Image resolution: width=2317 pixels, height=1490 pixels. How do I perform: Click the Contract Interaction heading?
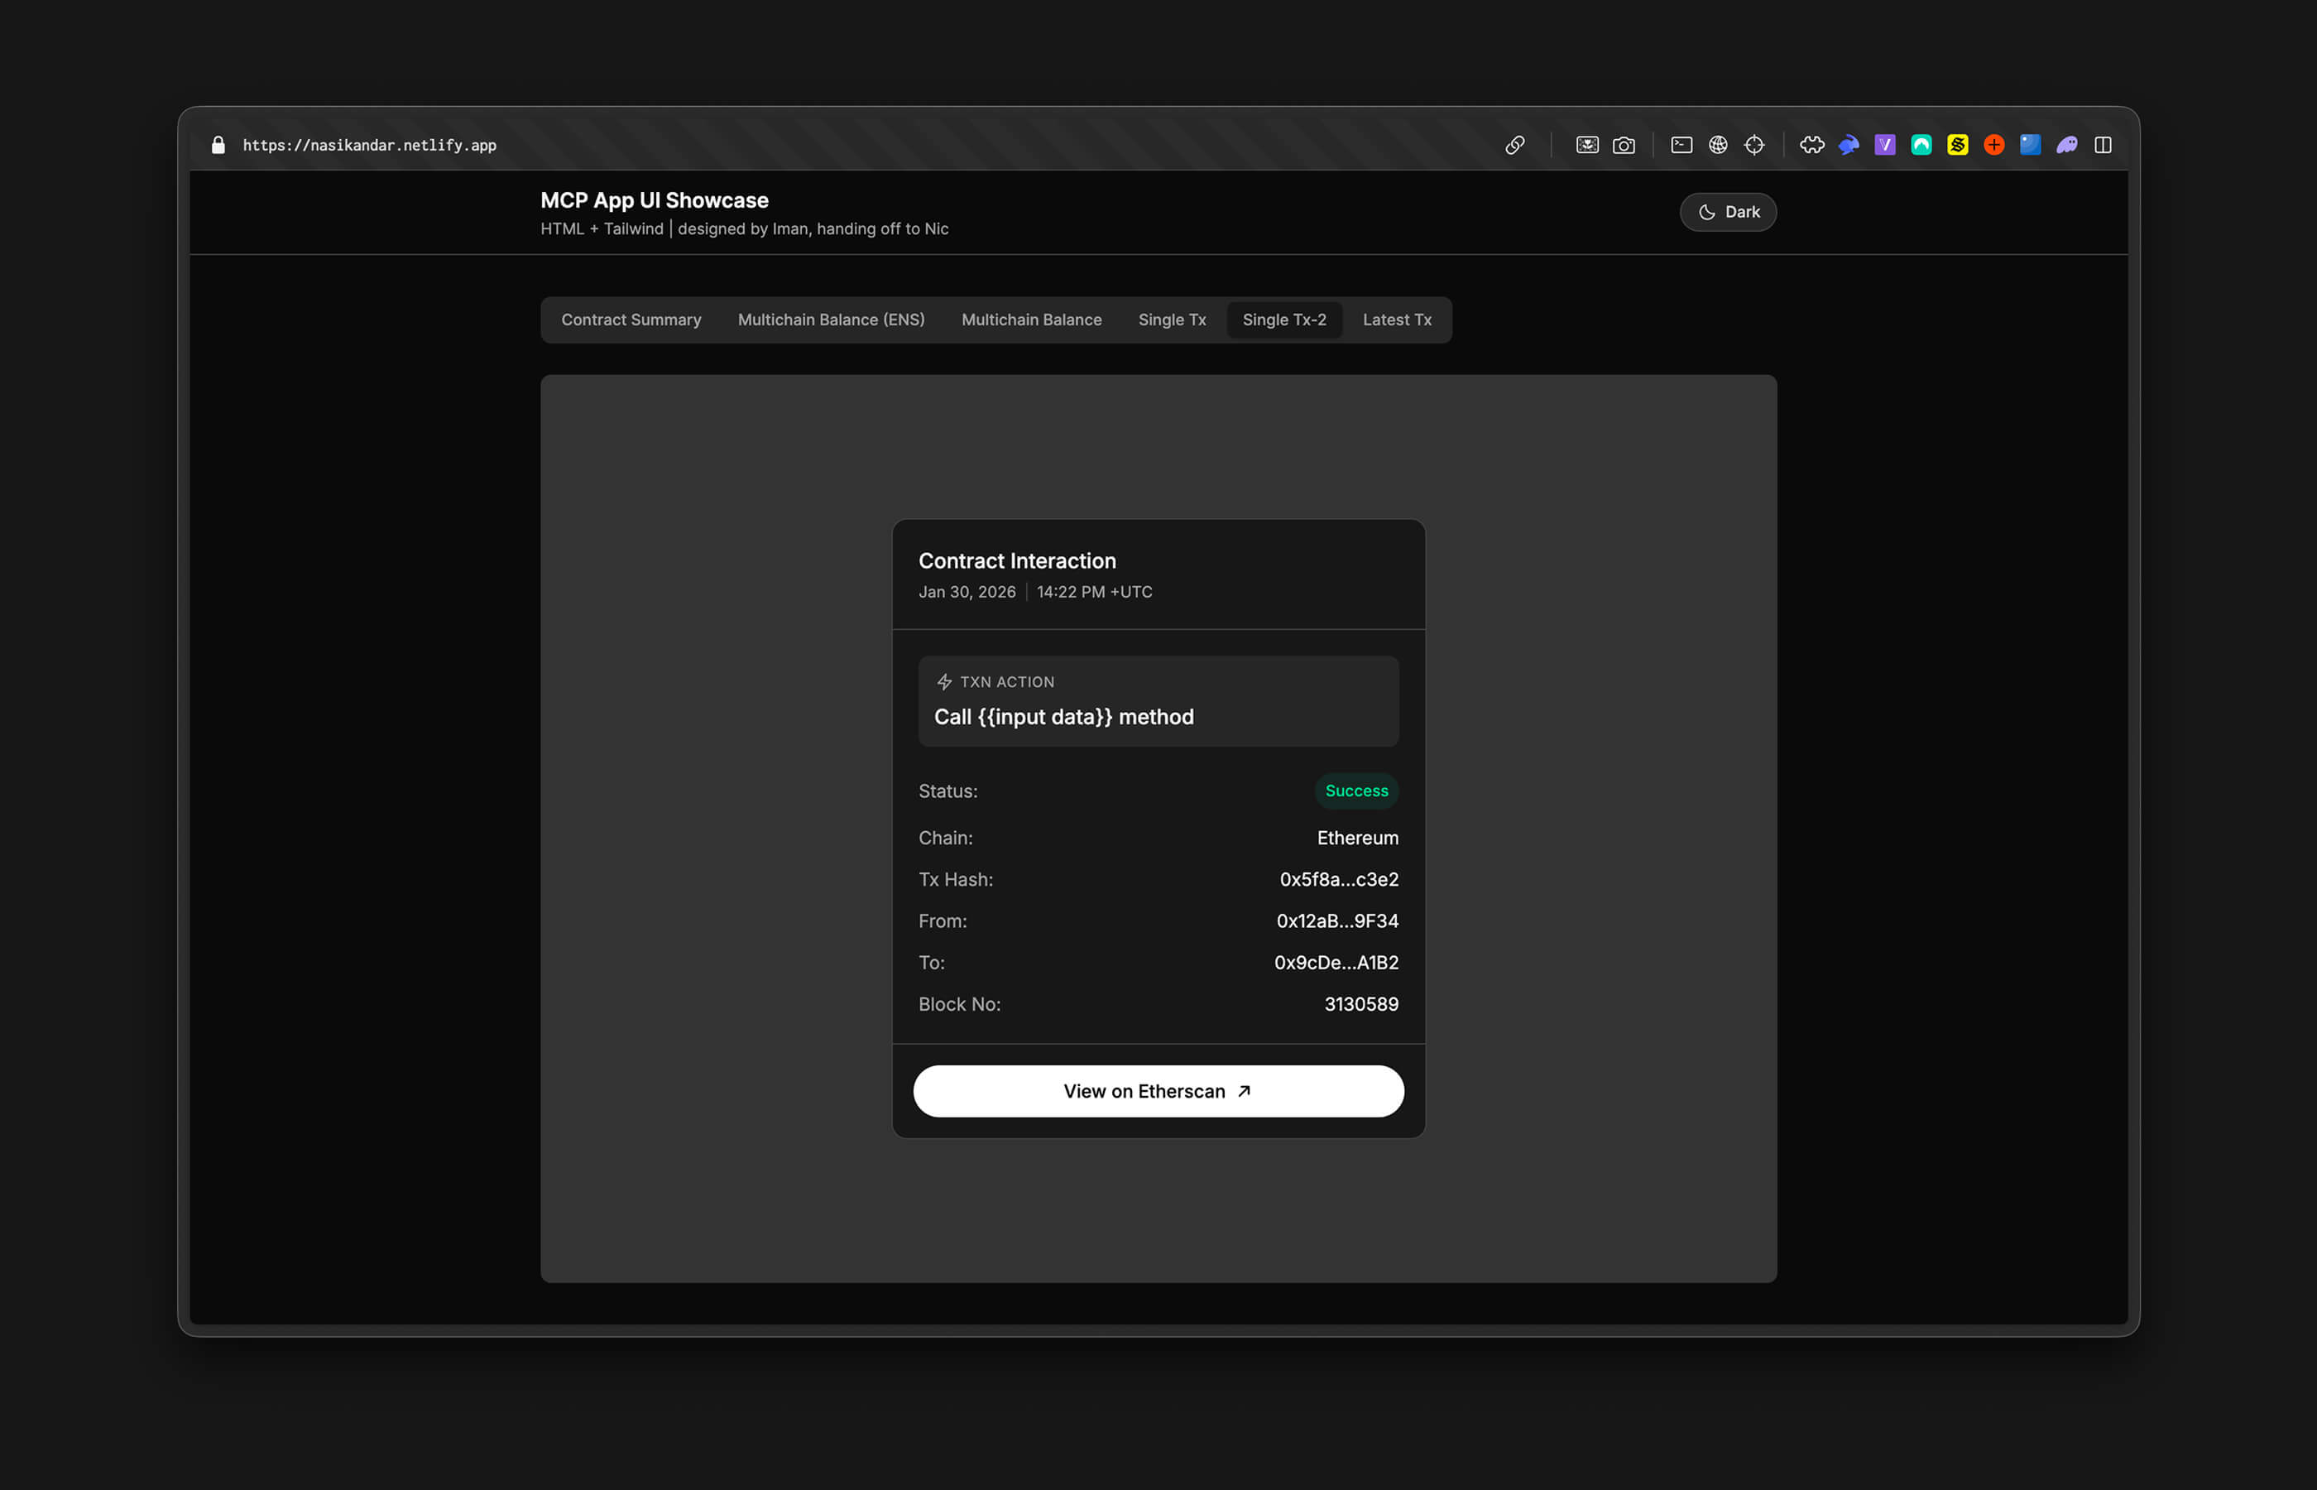pos(1016,561)
